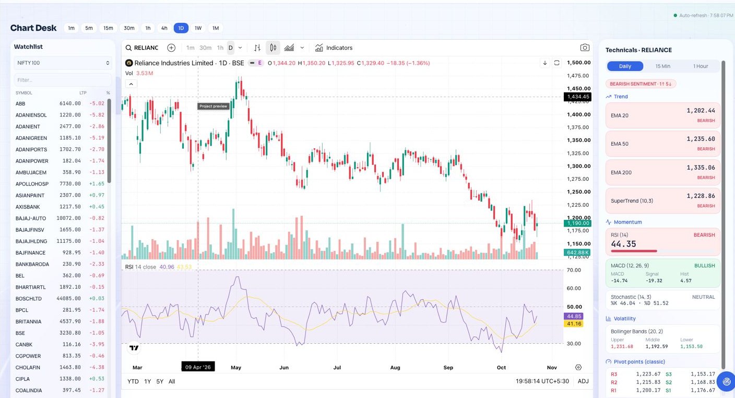Show the All date range
The height and width of the screenshot is (398, 735).
pos(172,381)
